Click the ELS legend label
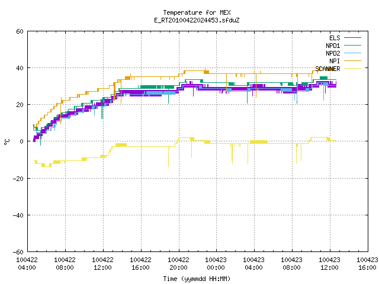Screen dimensions: 379x284 (x=335, y=38)
